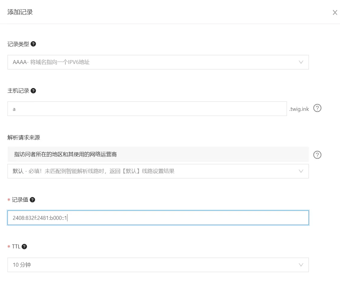Click the 记录值 required field label

20,200
